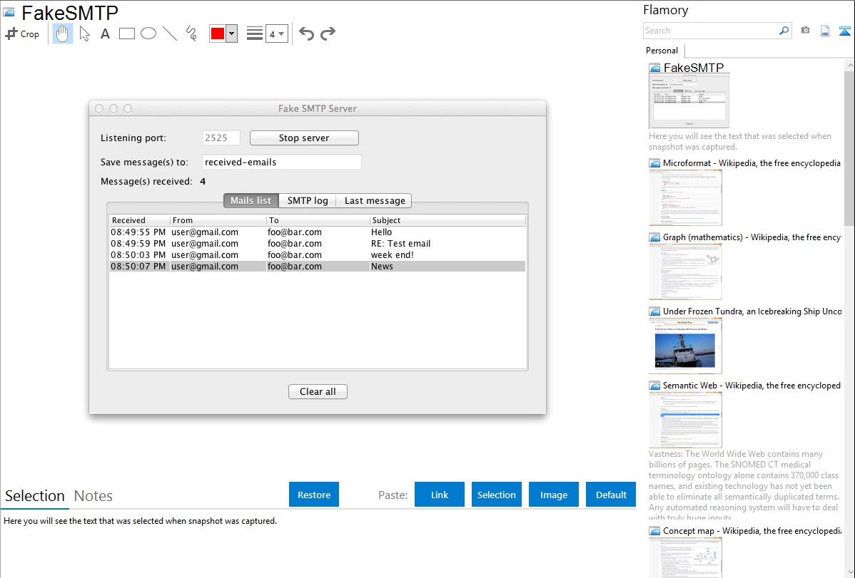Click the camera capture icon

click(x=805, y=31)
